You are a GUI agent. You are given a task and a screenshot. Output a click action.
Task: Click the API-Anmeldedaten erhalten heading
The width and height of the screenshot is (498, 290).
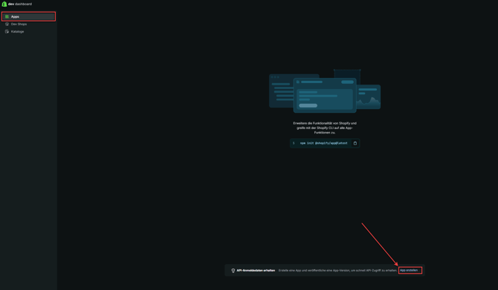point(256,271)
